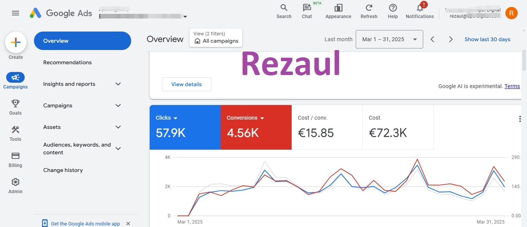This screenshot has width=527, height=227.
Task: Open Appearance settings
Action: tap(338, 11)
